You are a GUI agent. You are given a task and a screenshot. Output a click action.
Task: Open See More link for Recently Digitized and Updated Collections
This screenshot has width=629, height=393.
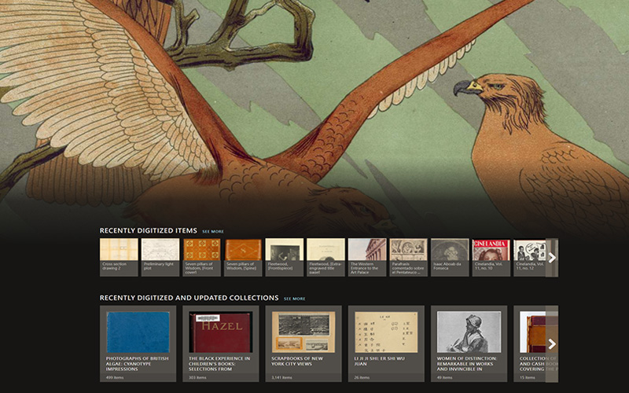click(294, 299)
